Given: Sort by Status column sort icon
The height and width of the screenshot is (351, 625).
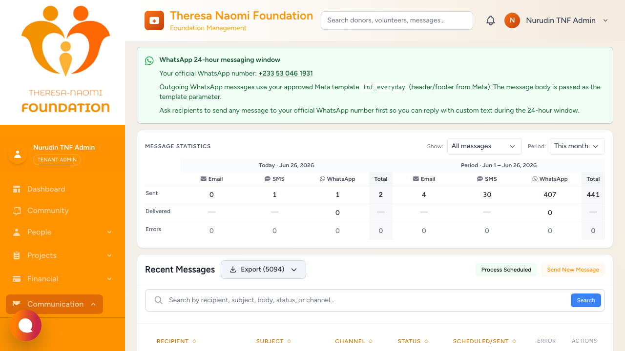Looking at the screenshot, I should (426, 341).
